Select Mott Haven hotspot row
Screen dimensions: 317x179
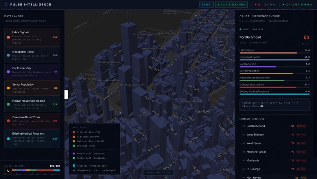pyautogui.click(x=275, y=177)
